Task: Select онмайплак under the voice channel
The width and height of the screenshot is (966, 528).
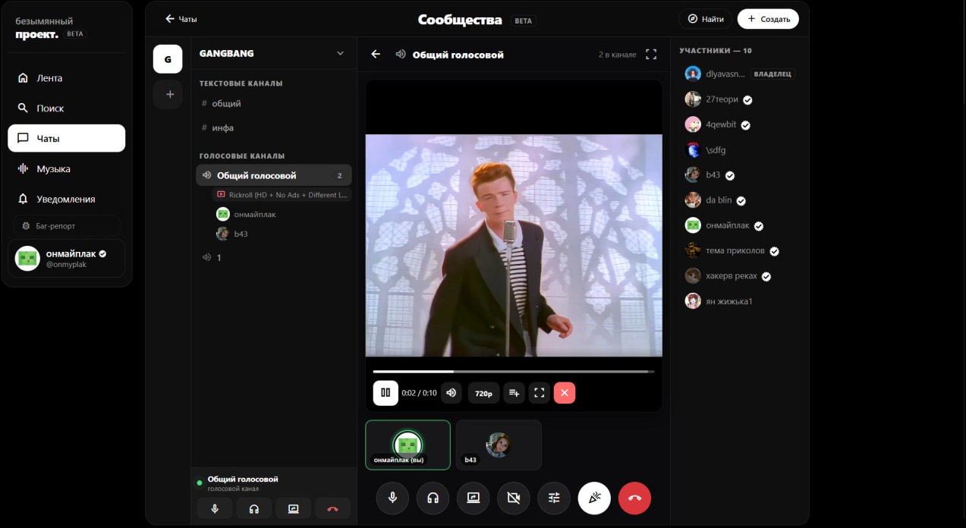Action: click(x=282, y=214)
